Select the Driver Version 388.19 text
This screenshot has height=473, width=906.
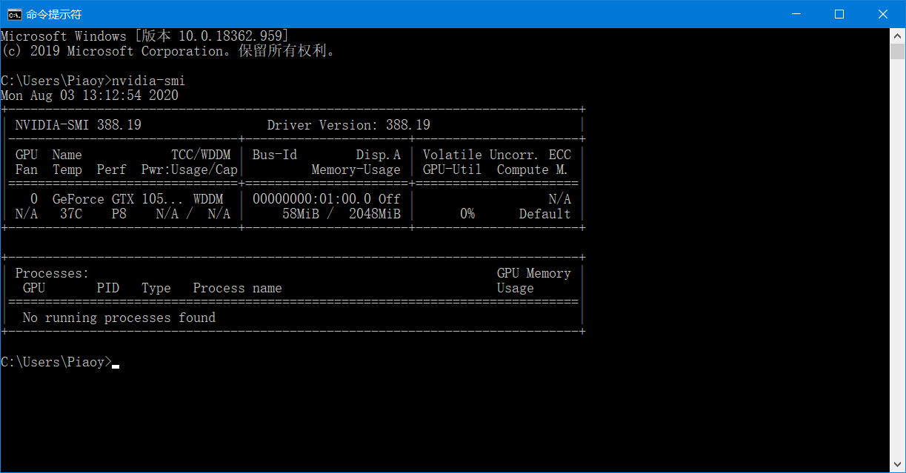pyautogui.click(x=349, y=124)
